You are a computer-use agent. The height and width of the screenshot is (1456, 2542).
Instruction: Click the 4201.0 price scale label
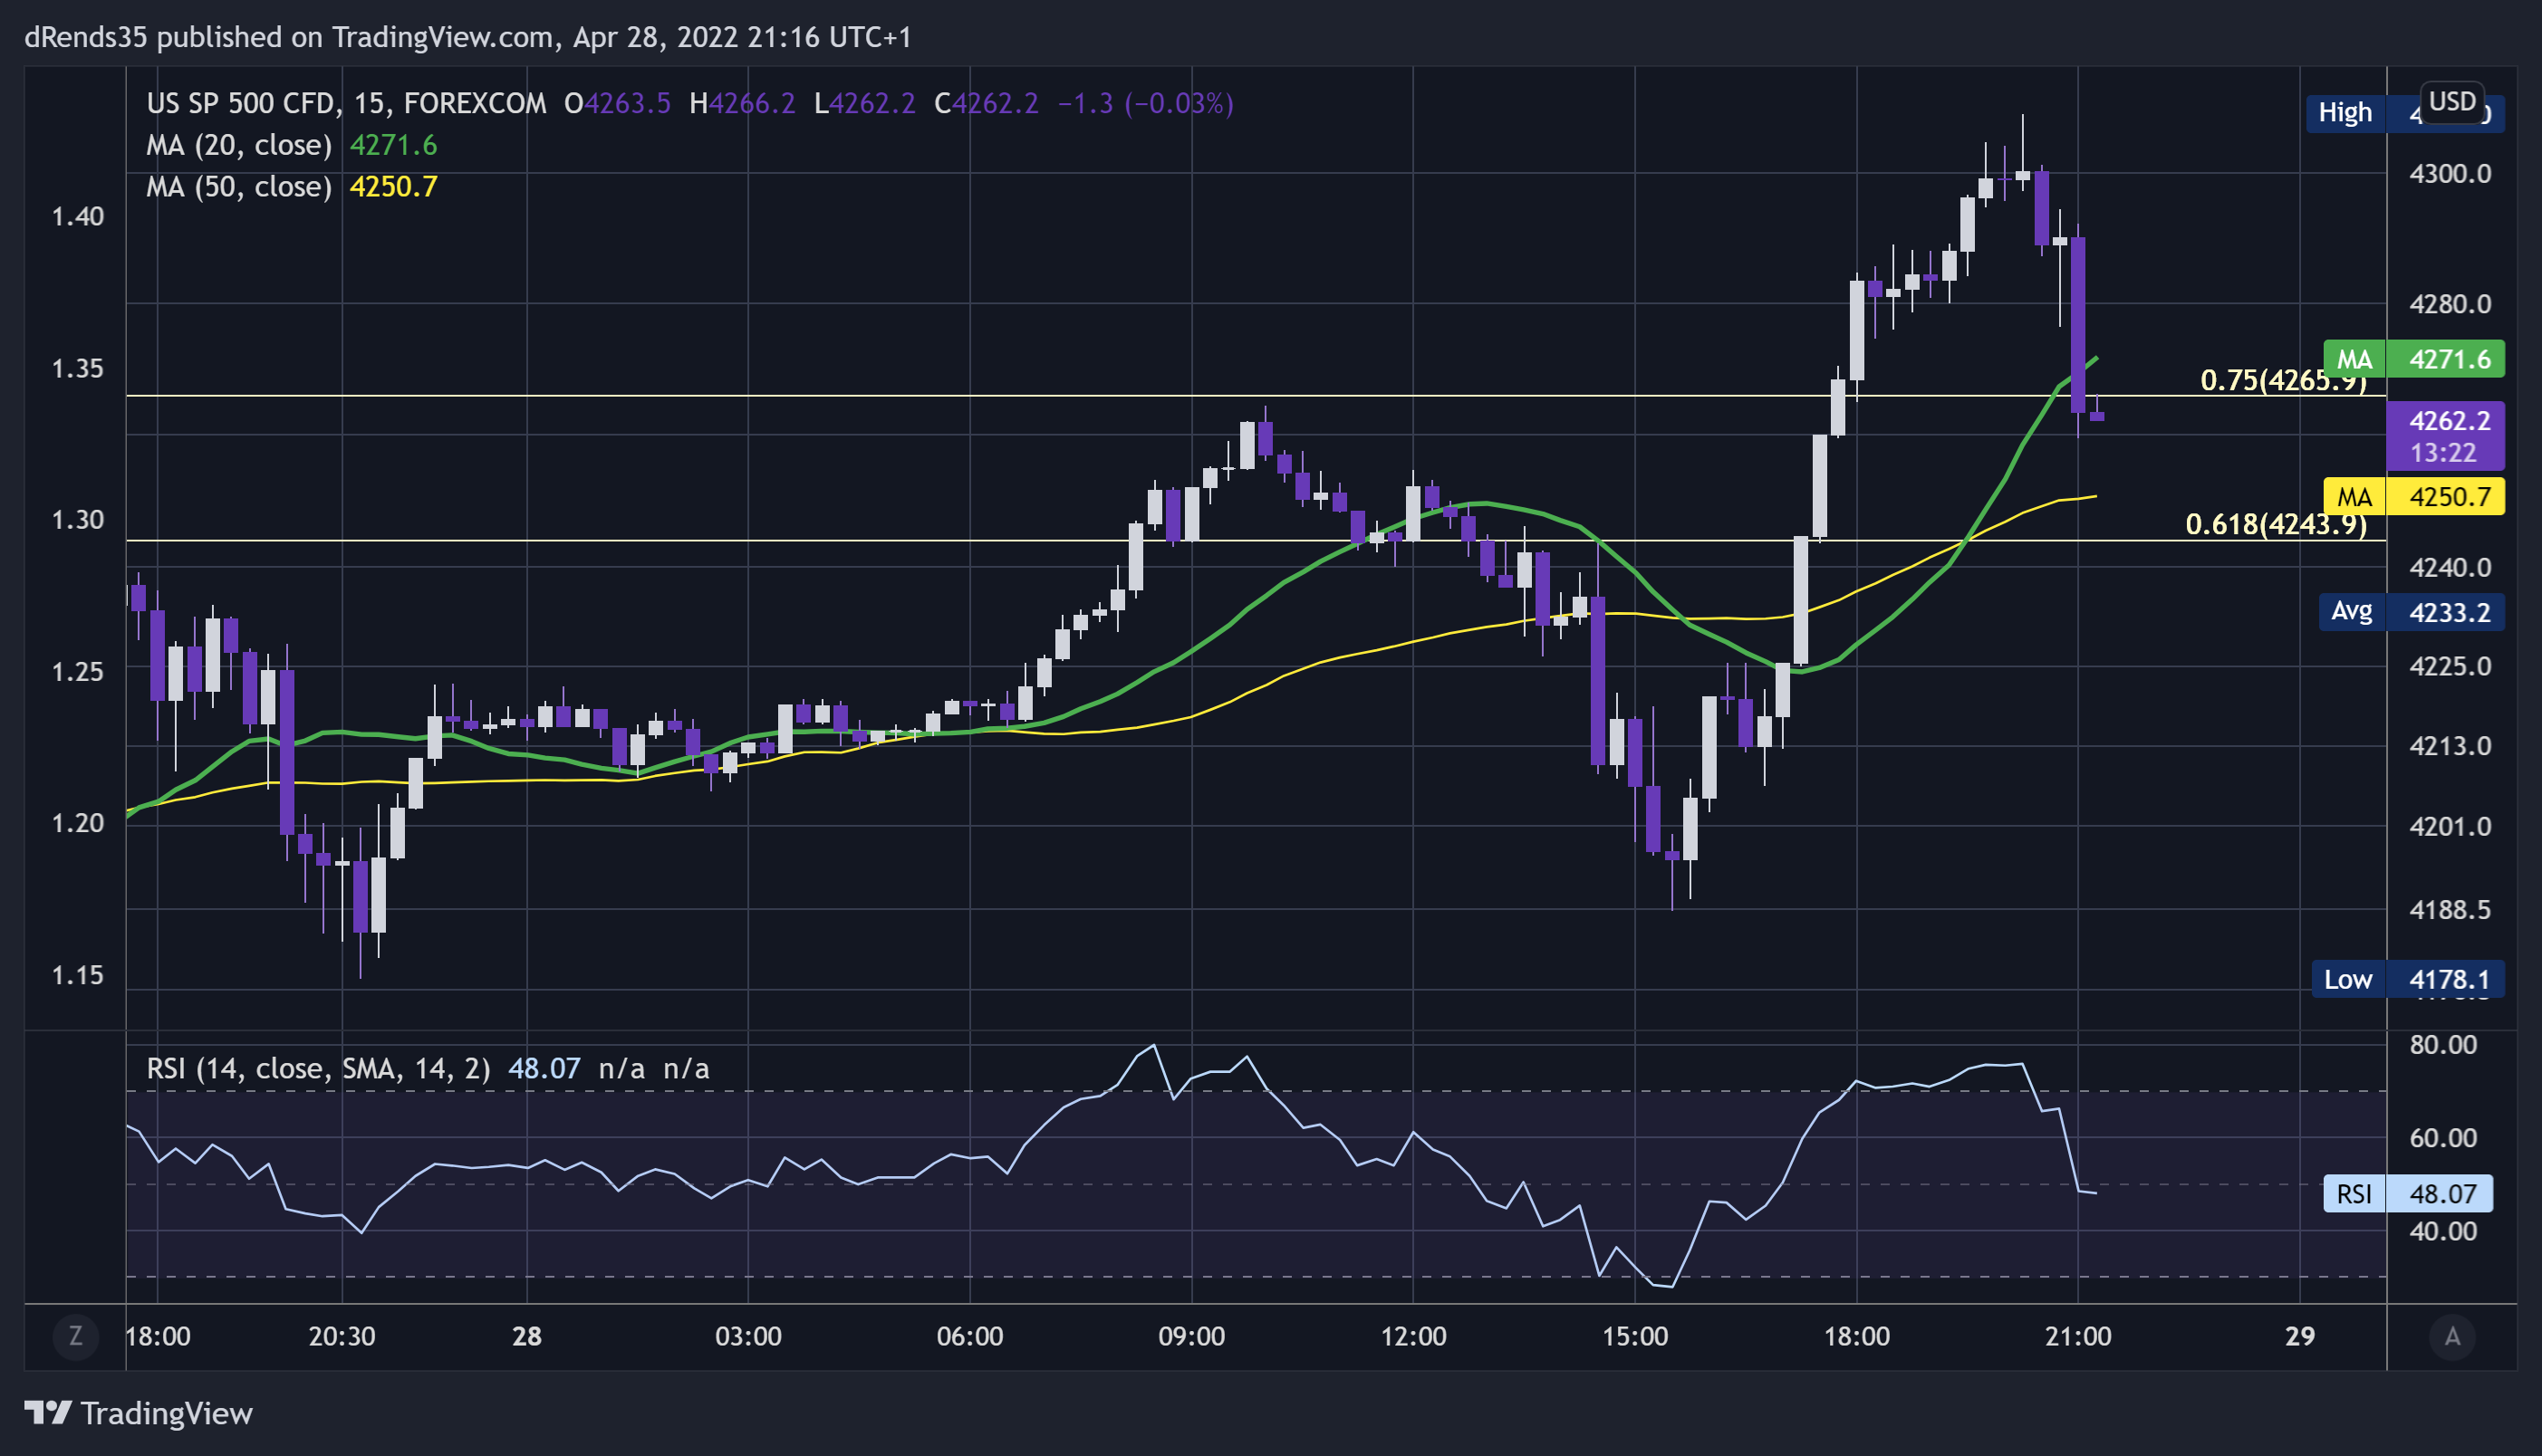click(2450, 827)
